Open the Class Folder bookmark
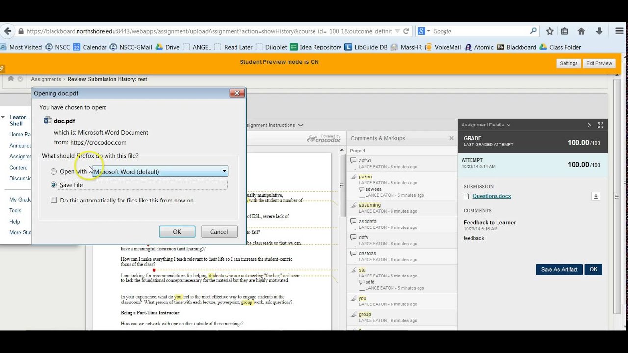The width and height of the screenshot is (628, 353). (x=560, y=47)
